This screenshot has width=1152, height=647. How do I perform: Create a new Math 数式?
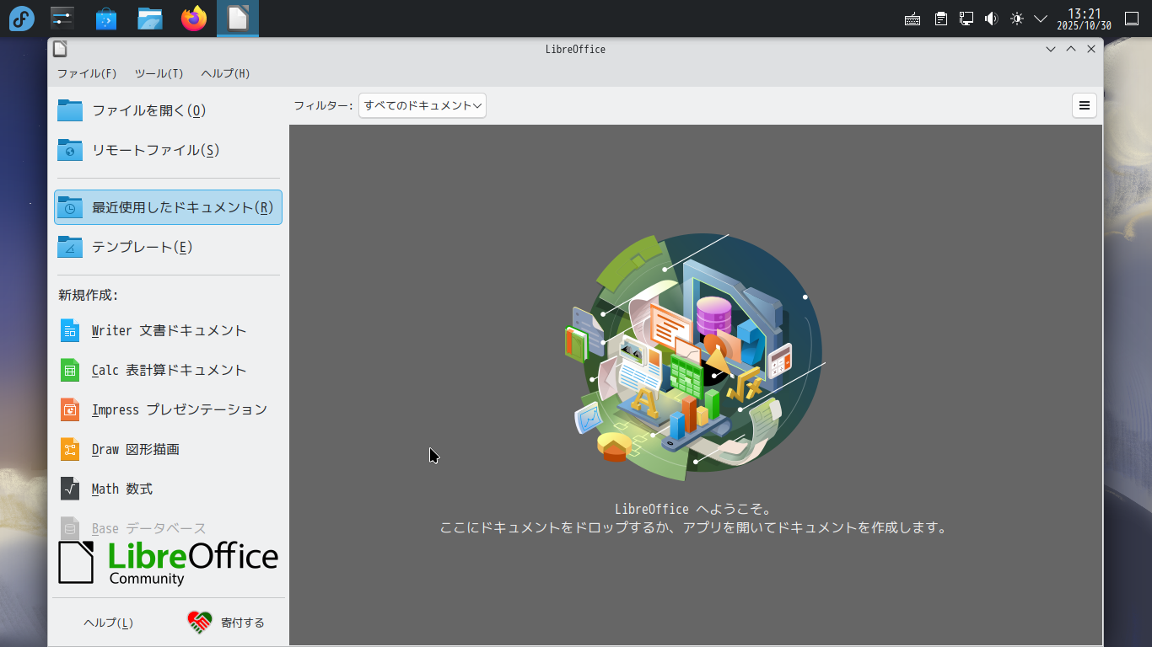168,489
